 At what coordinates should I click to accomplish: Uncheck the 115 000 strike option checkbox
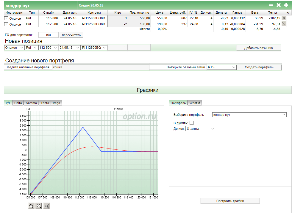(x=6, y=18)
